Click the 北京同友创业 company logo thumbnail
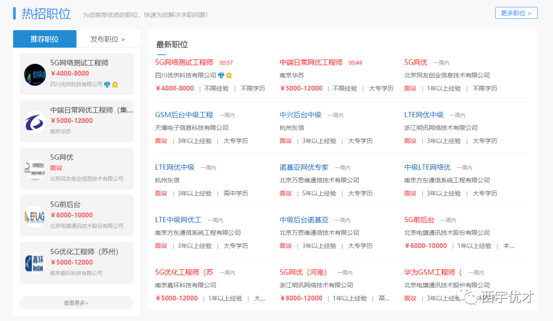Screen dimensions: 553x321 coord(35,169)
